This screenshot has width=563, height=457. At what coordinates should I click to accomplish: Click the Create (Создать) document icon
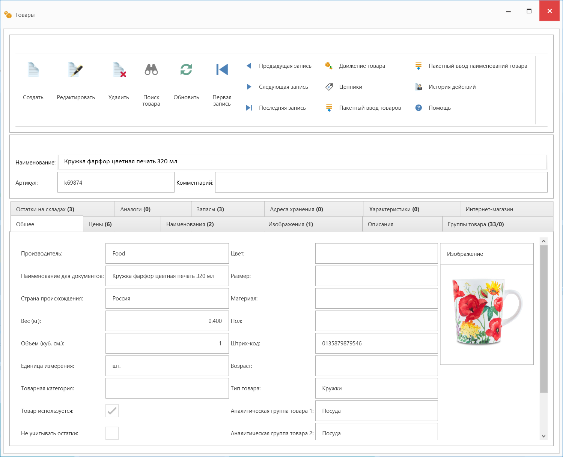pyautogui.click(x=33, y=70)
